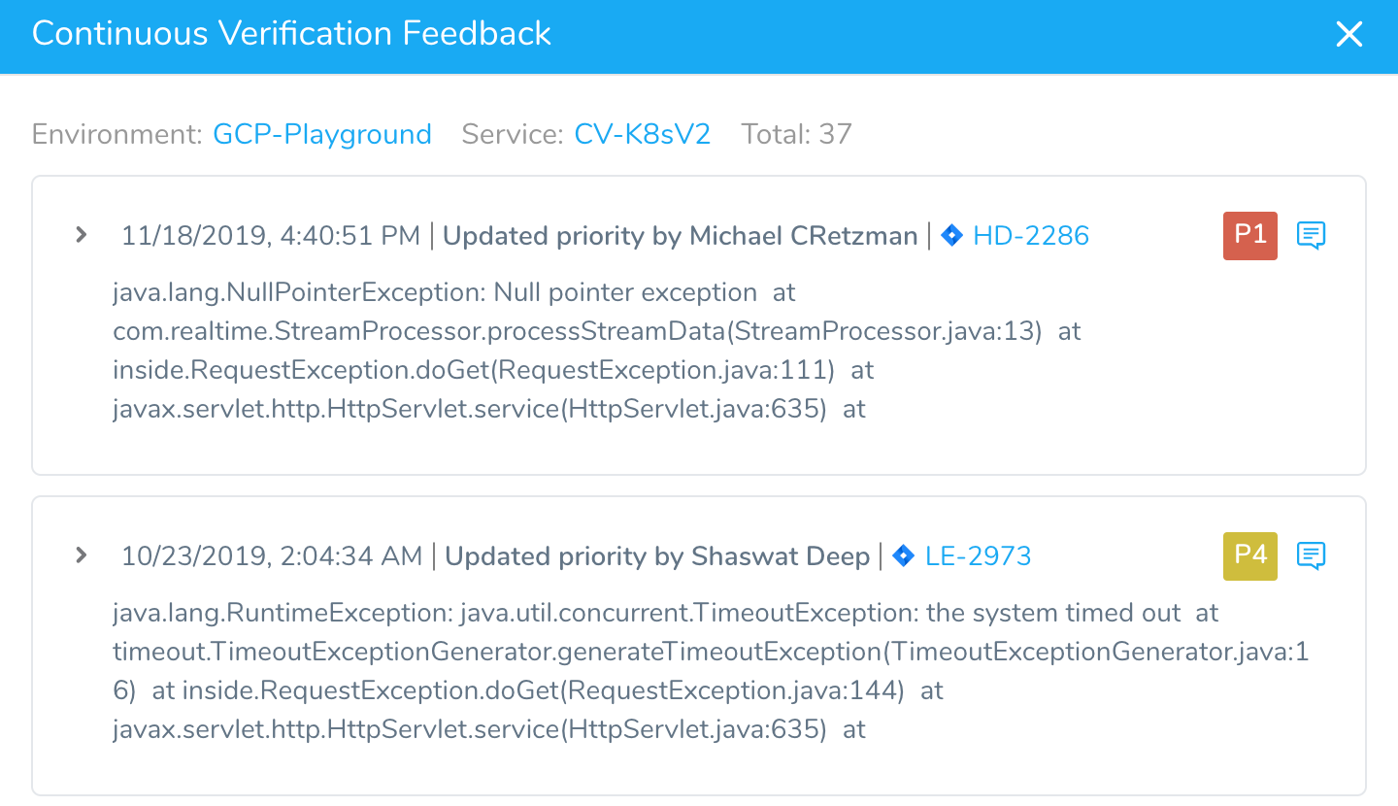1398x806 pixels.
Task: Open comments for the P1 entry
Action: (1312, 235)
